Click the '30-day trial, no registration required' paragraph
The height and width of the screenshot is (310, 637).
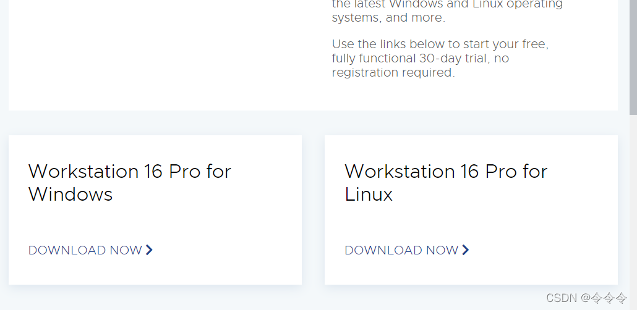point(440,58)
